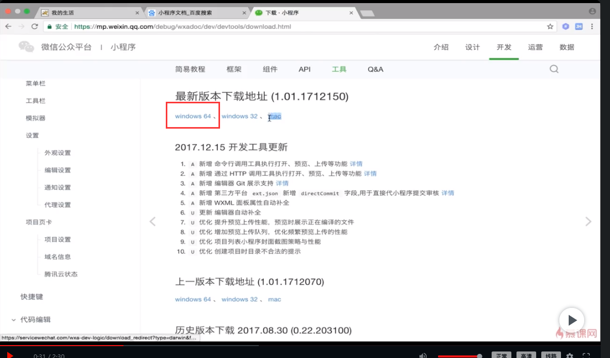Image resolution: width=610 pixels, height=358 pixels.
Task: Click the large round play button
Action: point(571,320)
